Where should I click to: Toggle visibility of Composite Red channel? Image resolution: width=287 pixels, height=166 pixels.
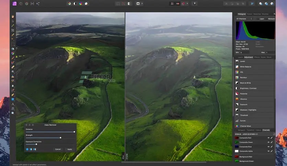pos(268,138)
